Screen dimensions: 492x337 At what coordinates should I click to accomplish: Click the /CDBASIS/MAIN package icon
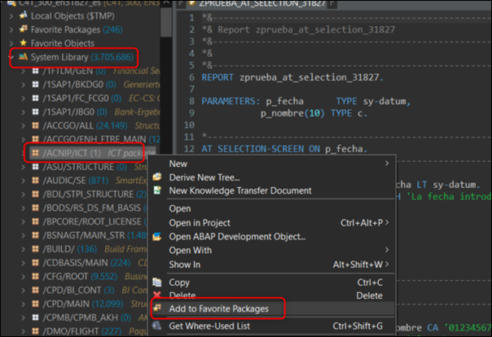(x=36, y=263)
